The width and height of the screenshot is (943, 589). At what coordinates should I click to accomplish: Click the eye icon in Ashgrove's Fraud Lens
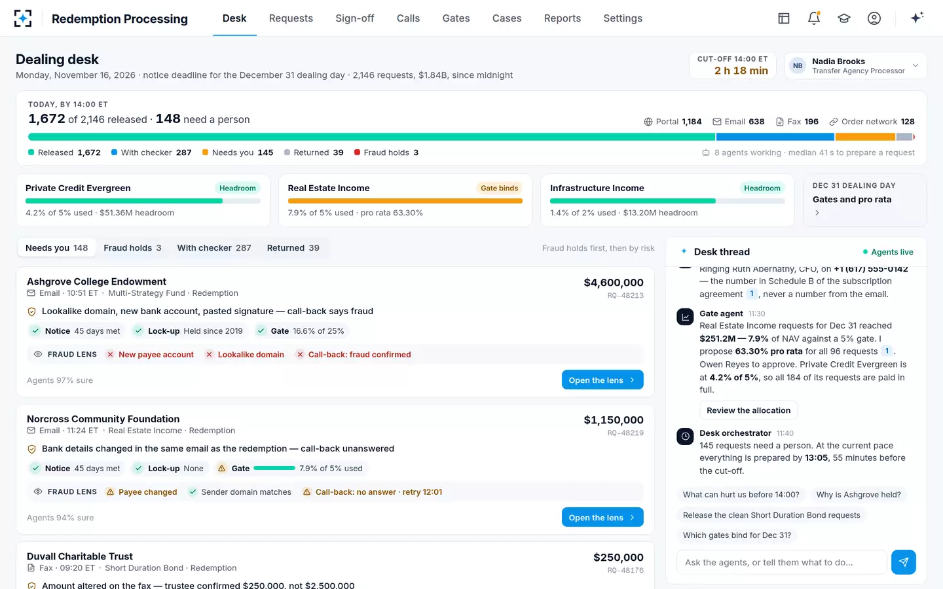pos(38,354)
